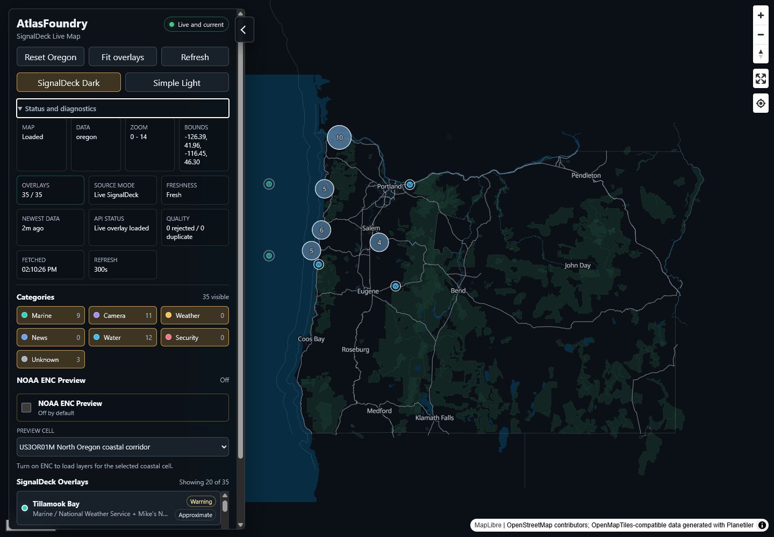The image size is (774, 537).
Task: Open map attribution info icon
Action: tap(762, 525)
